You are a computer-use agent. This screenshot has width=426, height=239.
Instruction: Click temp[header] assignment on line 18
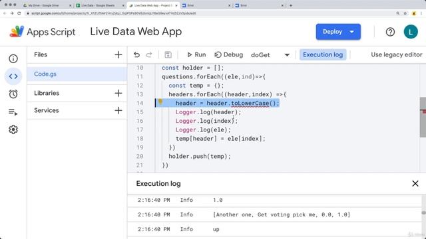220,139
